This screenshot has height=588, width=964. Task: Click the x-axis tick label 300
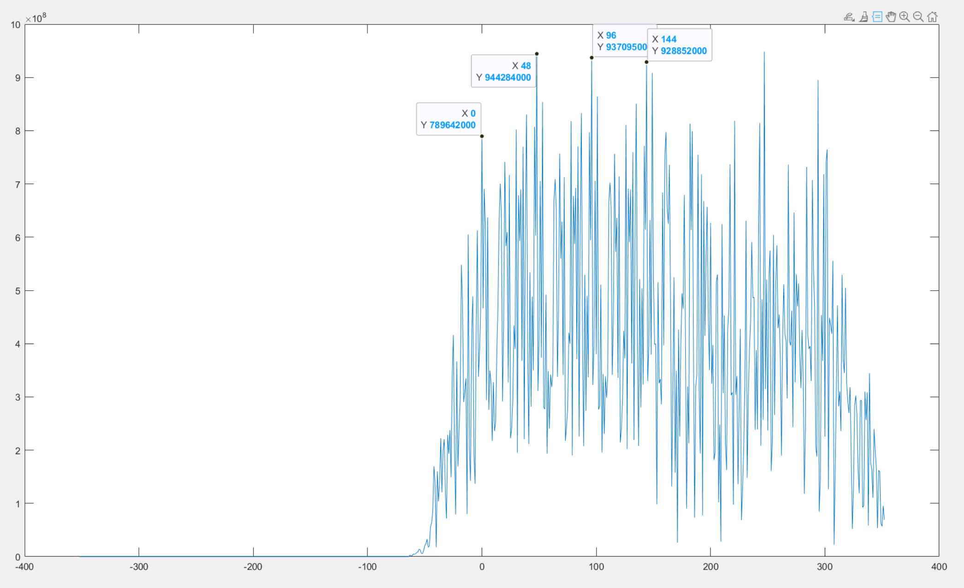tap(825, 567)
